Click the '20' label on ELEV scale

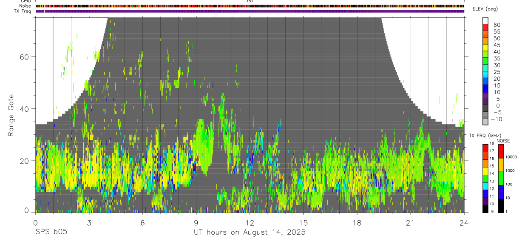(496, 79)
